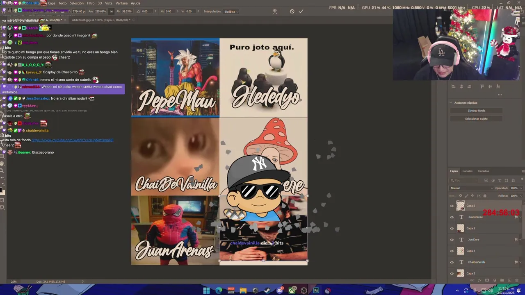Viewport: 525px width, 295px height.
Task: Click the Eliminar fondo button
Action: [x=476, y=111]
